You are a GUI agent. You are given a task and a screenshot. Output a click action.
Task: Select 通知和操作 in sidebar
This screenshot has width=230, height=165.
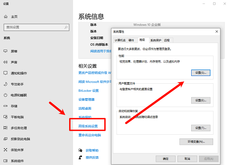pos(19,73)
